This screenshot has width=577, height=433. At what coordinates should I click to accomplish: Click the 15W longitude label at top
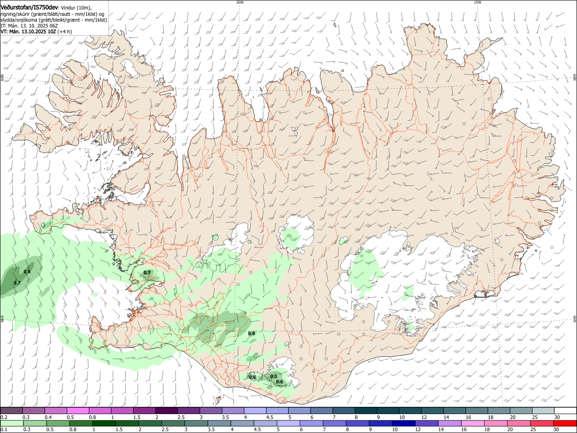(x=477, y=2)
